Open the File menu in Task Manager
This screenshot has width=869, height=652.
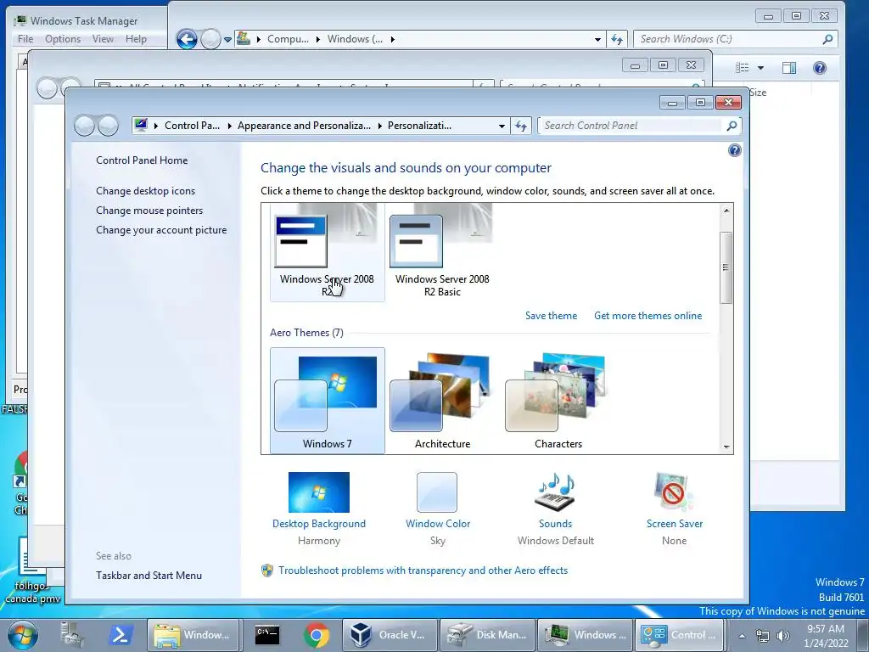(x=25, y=39)
